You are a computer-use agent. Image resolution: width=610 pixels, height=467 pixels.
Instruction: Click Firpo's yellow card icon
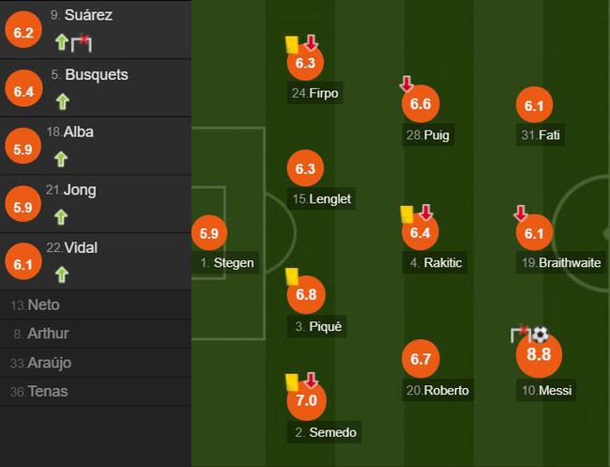(x=292, y=44)
